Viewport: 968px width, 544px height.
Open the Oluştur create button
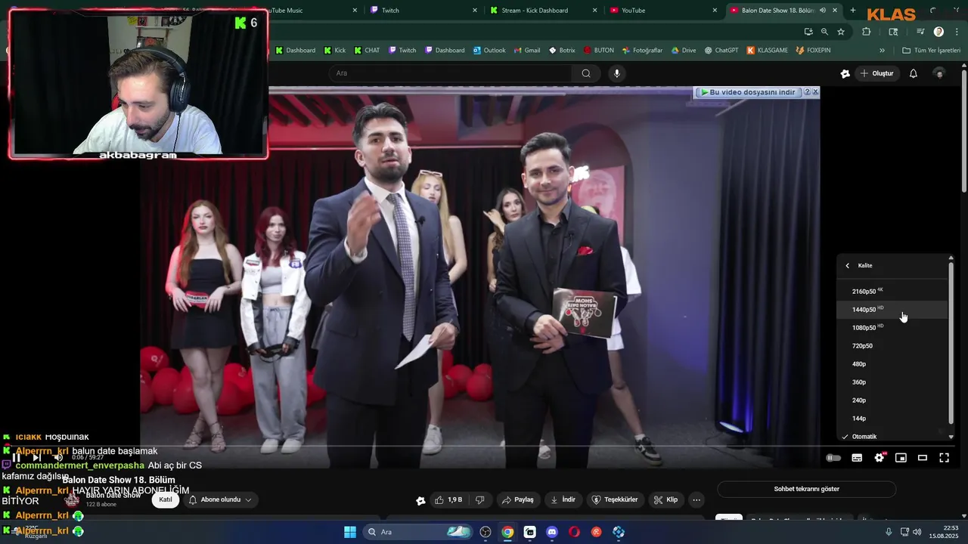(877, 73)
